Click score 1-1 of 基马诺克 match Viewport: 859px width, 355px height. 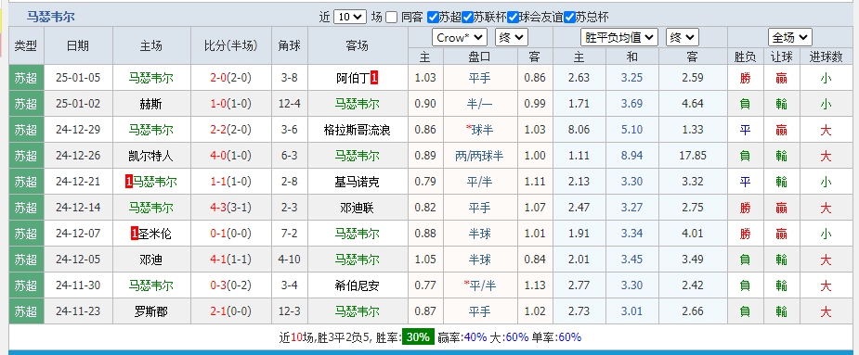(218, 182)
